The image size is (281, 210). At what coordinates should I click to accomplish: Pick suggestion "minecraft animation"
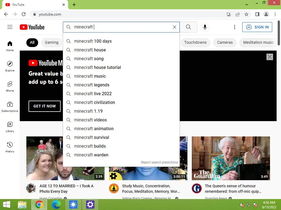(121, 129)
